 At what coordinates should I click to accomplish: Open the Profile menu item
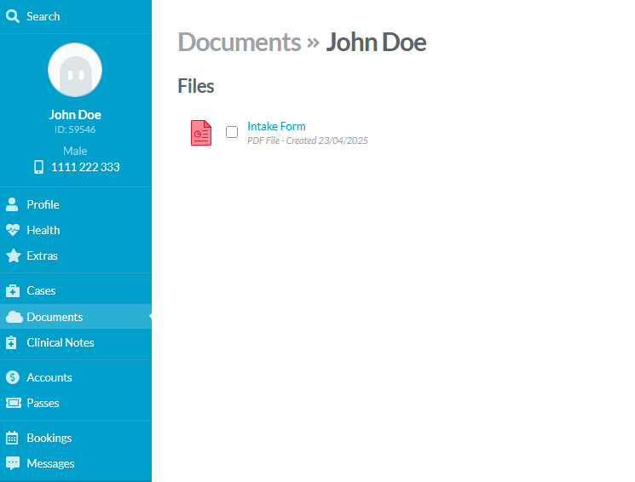click(x=43, y=204)
